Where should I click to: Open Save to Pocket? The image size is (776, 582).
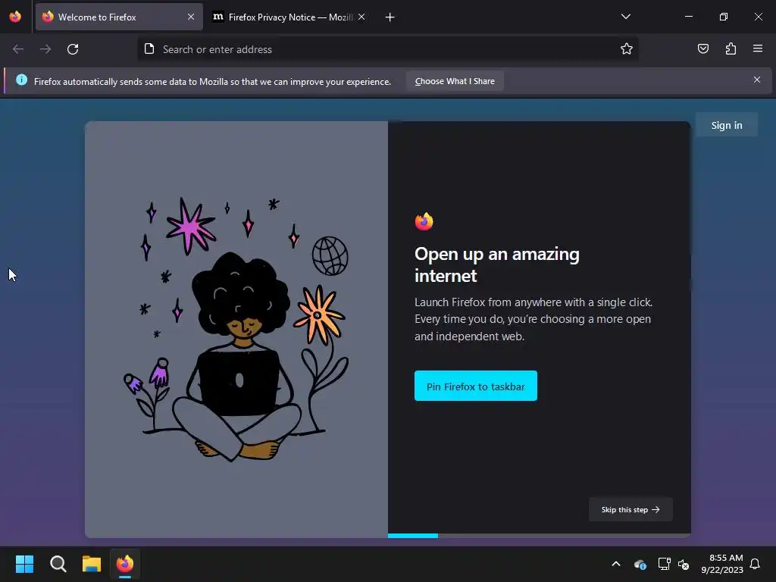(x=703, y=48)
